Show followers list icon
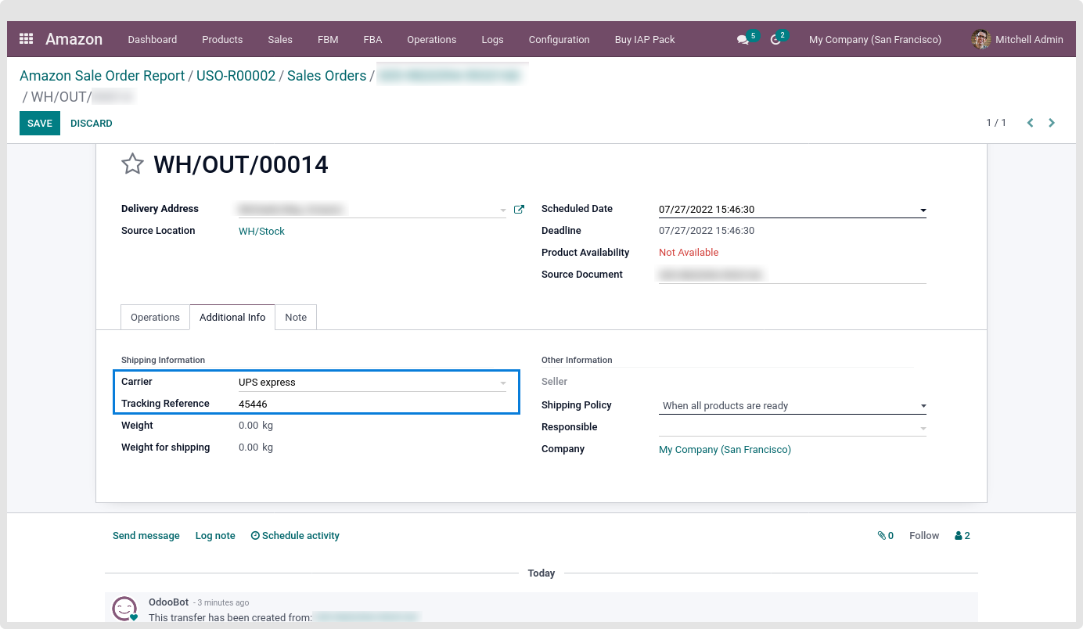This screenshot has height=629, width=1083. 962,536
